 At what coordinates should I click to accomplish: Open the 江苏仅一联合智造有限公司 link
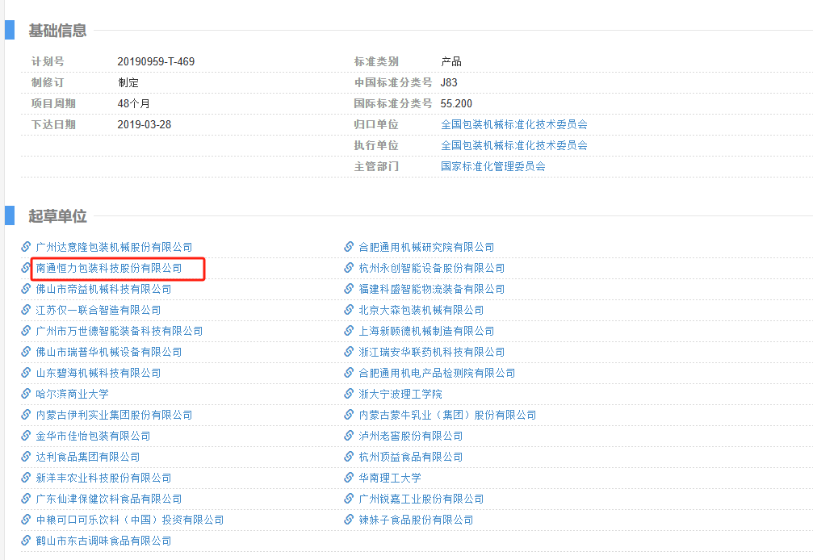click(x=98, y=310)
